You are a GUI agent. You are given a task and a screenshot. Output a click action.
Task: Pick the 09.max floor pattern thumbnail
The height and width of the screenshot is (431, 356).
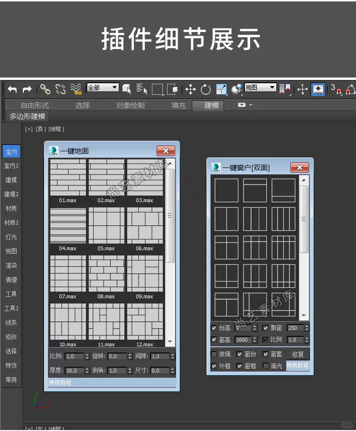[x=145, y=274]
